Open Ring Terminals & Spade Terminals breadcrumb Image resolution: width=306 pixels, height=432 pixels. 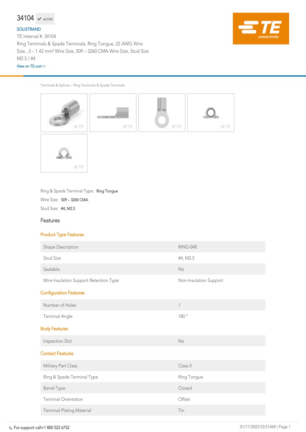[x=99, y=85]
